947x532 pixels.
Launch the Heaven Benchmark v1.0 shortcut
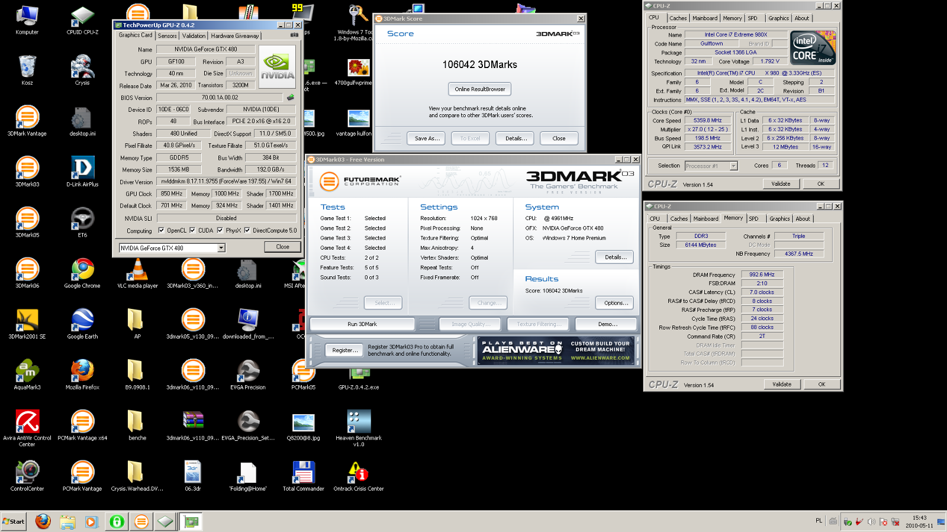(359, 428)
